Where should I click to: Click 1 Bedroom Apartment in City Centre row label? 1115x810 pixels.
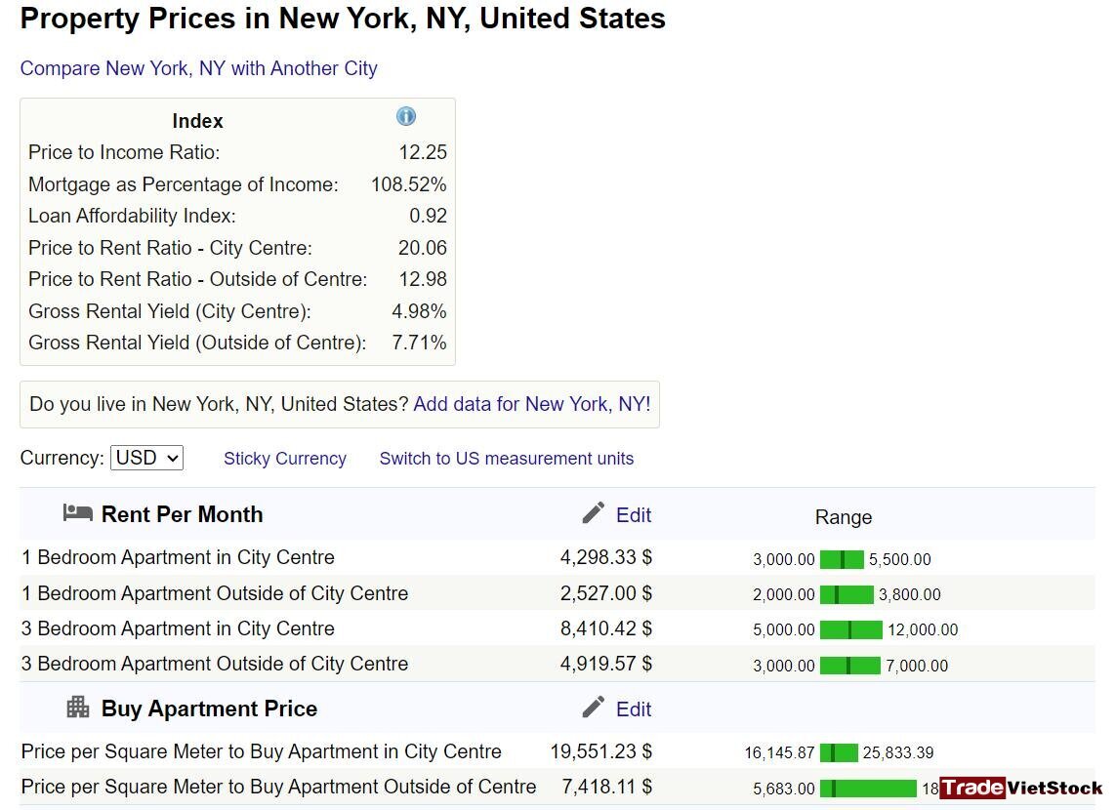click(x=178, y=557)
